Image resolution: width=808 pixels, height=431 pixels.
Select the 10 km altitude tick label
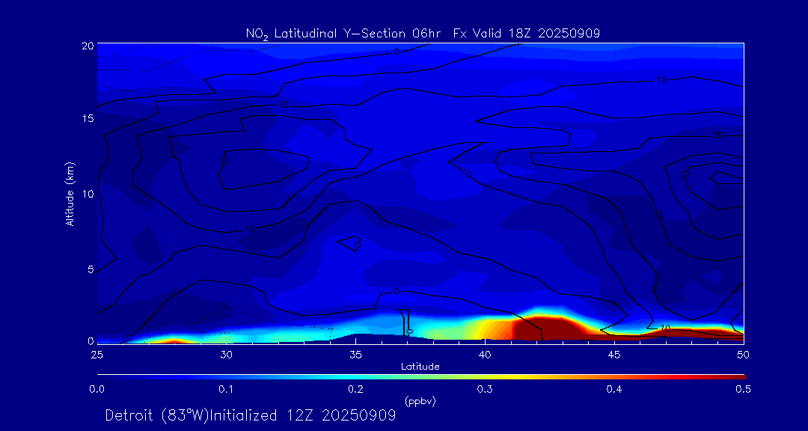point(86,194)
